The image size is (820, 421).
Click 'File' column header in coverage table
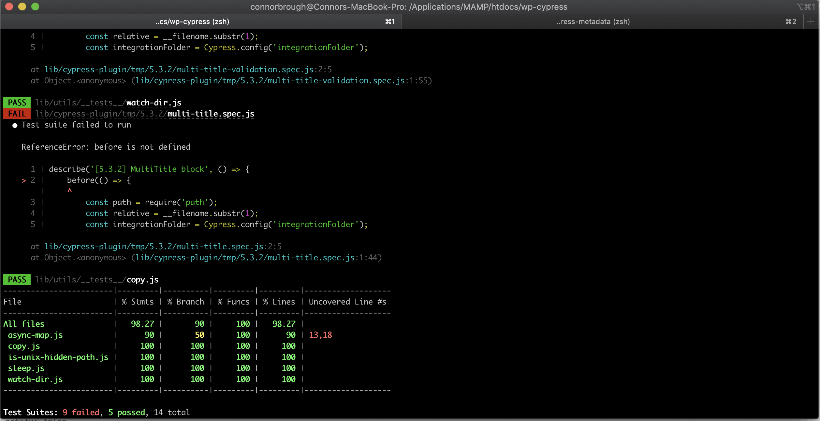(12, 302)
